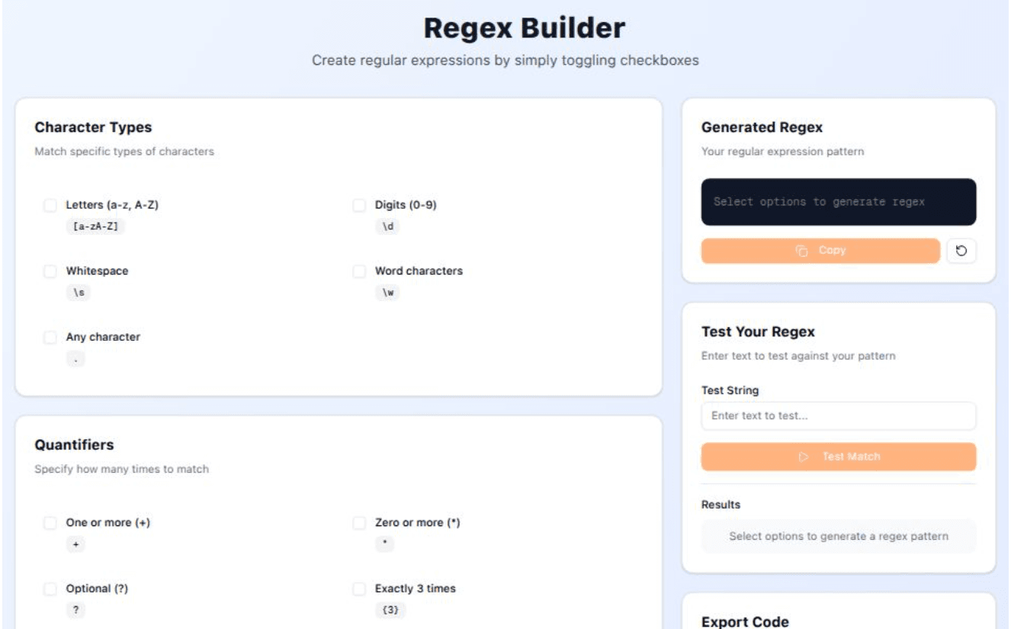1011x629 pixels.
Task: Check the One or more (+) quantifier
Action: point(51,521)
